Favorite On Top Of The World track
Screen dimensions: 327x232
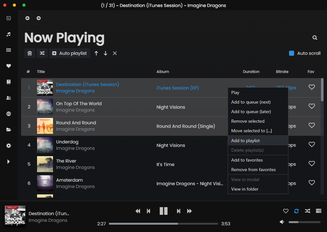pos(312,106)
